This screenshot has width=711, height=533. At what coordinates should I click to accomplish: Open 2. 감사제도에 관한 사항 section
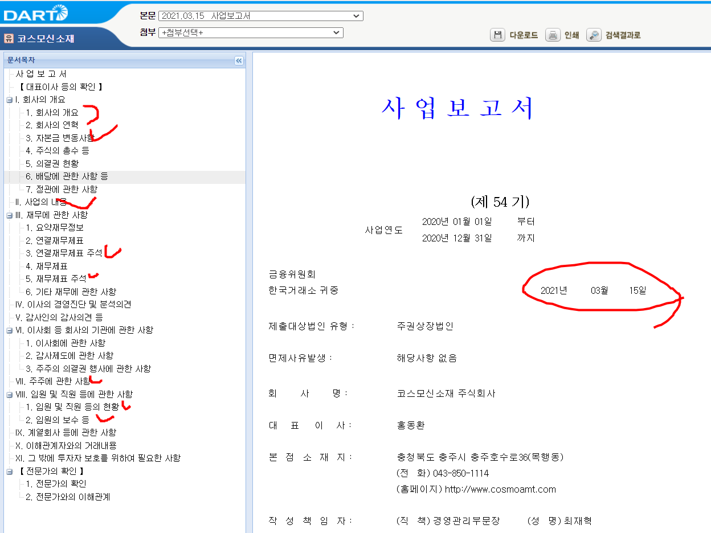70,356
